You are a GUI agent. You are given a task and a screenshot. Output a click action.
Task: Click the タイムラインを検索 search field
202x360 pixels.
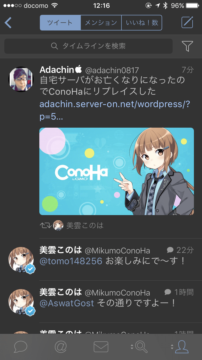click(x=88, y=46)
